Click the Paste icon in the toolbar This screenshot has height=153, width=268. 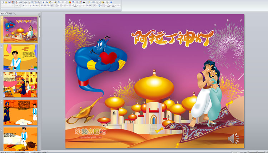coord(50,2)
